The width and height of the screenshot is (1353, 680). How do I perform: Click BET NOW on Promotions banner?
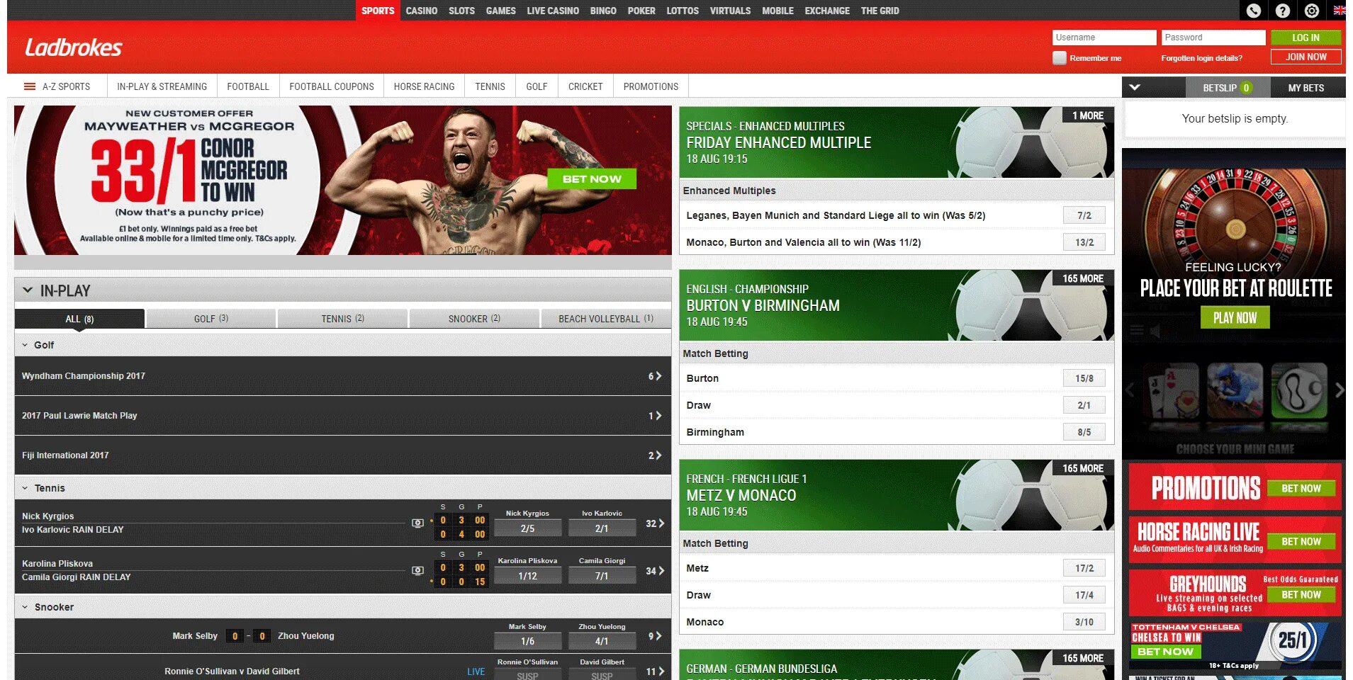[x=1301, y=489]
